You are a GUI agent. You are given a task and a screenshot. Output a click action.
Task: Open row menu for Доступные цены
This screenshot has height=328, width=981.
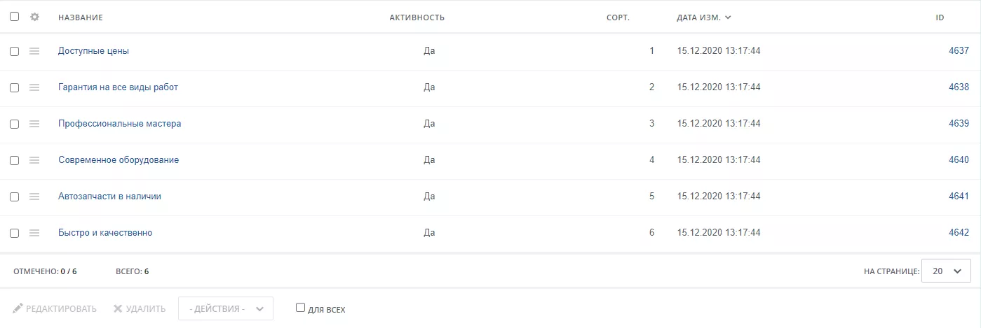pyautogui.click(x=34, y=51)
